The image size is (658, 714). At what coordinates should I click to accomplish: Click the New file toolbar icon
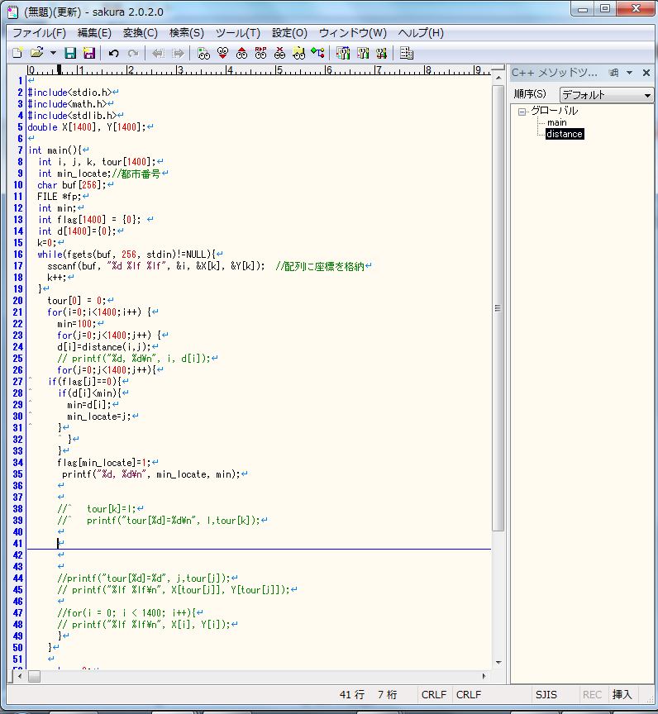point(17,53)
